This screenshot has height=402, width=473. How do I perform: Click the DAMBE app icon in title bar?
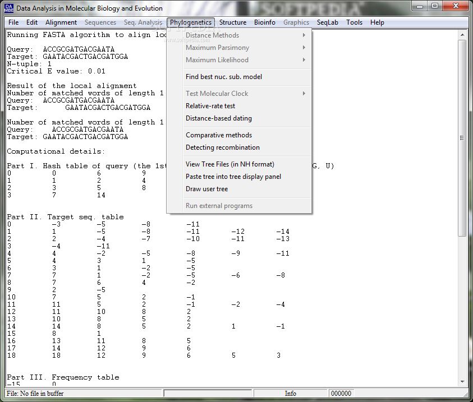point(9,8)
